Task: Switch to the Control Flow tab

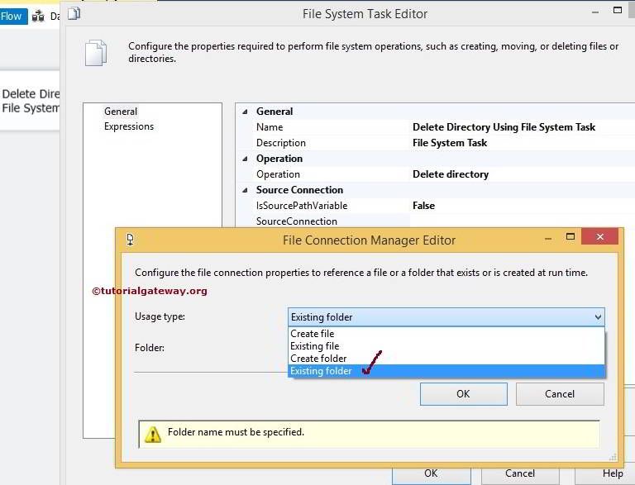Action: pos(13,17)
